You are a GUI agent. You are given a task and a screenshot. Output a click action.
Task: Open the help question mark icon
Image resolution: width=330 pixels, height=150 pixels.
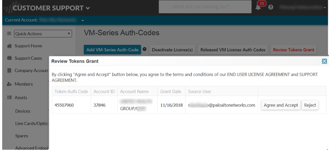pyautogui.click(x=271, y=7)
